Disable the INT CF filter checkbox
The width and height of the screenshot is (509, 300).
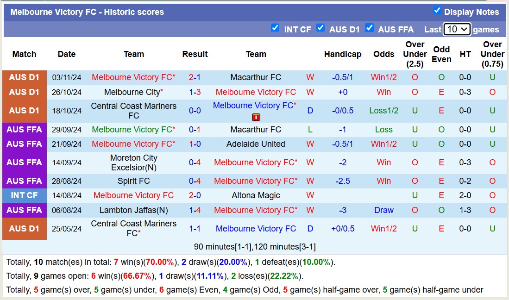[275, 28]
